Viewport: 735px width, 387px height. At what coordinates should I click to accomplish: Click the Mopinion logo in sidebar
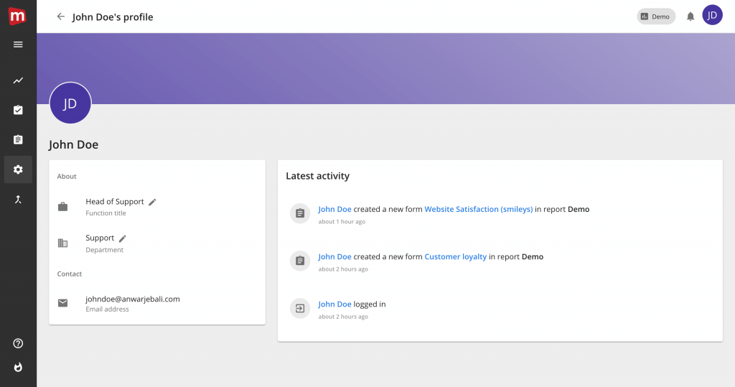[x=17, y=17]
